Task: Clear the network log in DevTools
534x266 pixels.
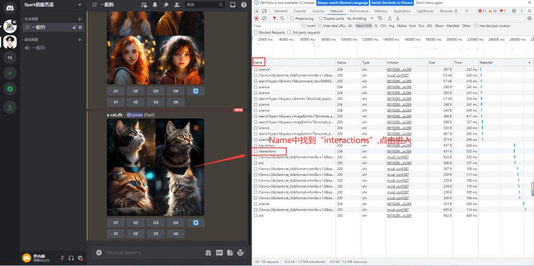Action: click(x=264, y=18)
